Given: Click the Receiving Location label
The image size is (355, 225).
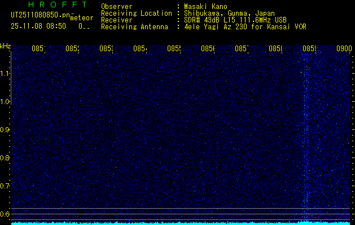Looking at the screenshot, I should coord(136,13).
